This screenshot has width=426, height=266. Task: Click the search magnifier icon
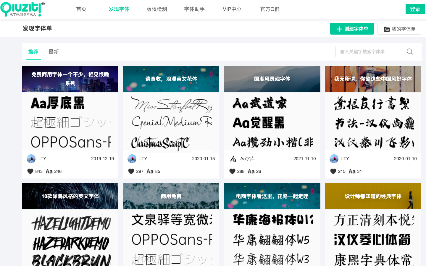[410, 52]
